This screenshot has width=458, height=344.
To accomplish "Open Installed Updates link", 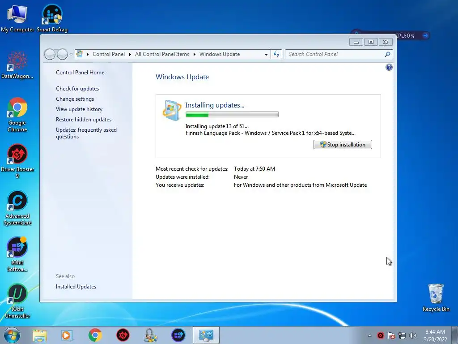I will coord(76,287).
